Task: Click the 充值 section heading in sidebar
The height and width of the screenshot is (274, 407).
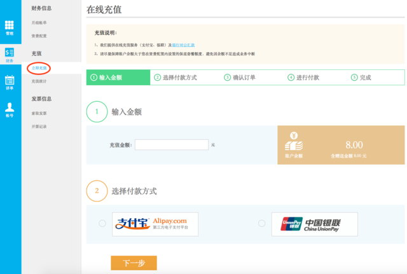Action: click(37, 53)
